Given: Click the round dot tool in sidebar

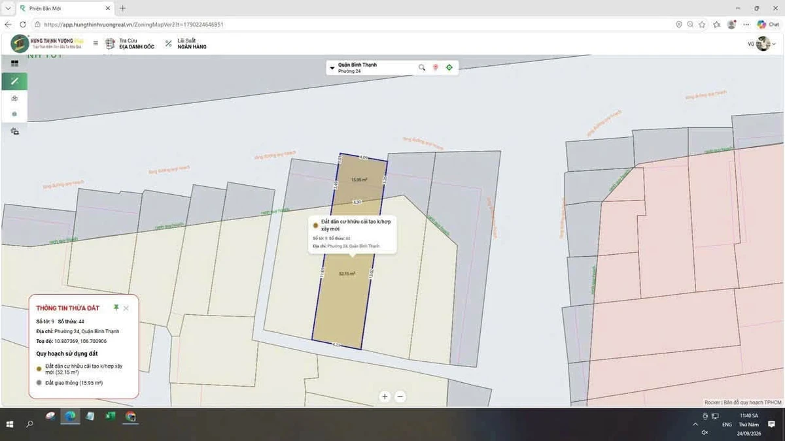Looking at the screenshot, I should pos(14,114).
